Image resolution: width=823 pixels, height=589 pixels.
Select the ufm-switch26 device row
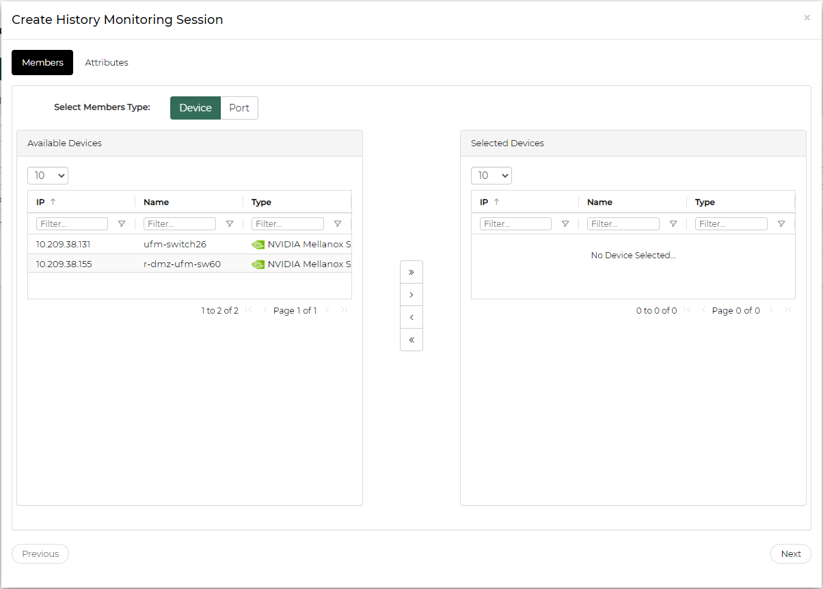click(175, 244)
